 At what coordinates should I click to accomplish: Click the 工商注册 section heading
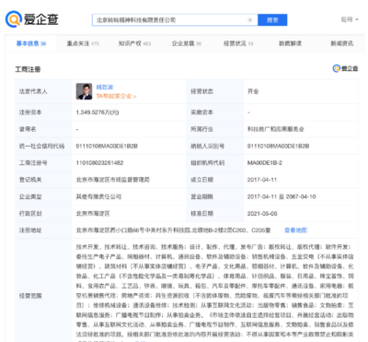coord(28,69)
